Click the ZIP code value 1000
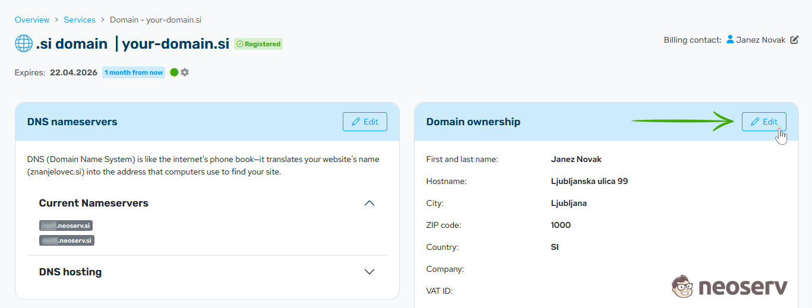Image resolution: width=812 pixels, height=308 pixels. click(561, 225)
